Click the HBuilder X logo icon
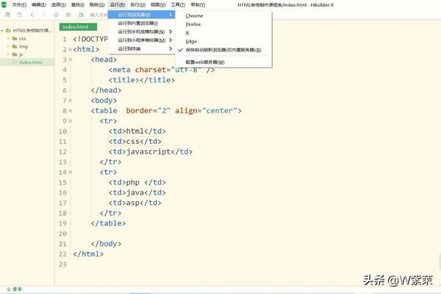The width and height of the screenshot is (441, 294). point(4,4)
